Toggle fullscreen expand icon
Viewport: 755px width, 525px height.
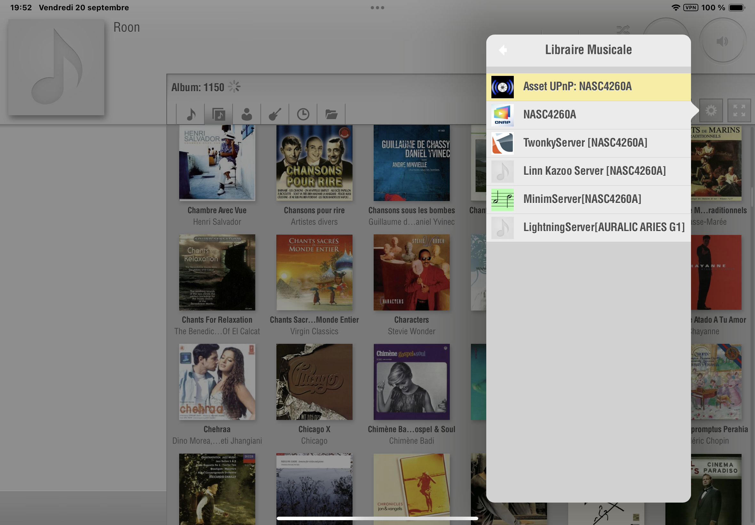(x=739, y=110)
